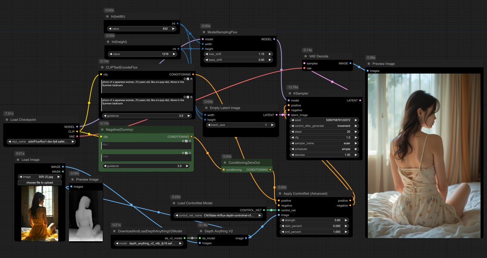Toggle the checkbox above the clip_l text field
487x258 pixels.
point(186,141)
